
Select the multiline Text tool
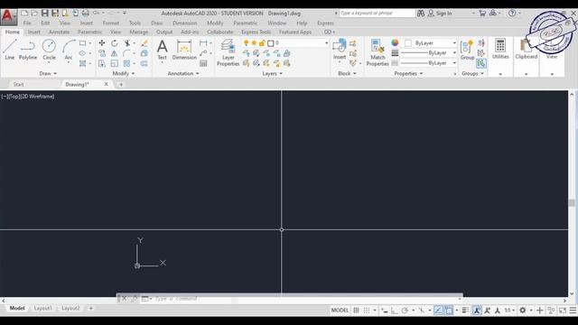[x=163, y=50]
